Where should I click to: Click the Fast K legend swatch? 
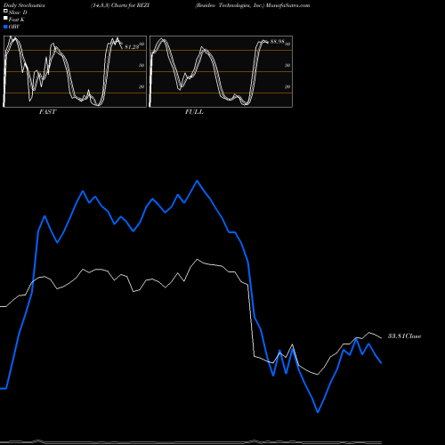pyautogui.click(x=5, y=19)
